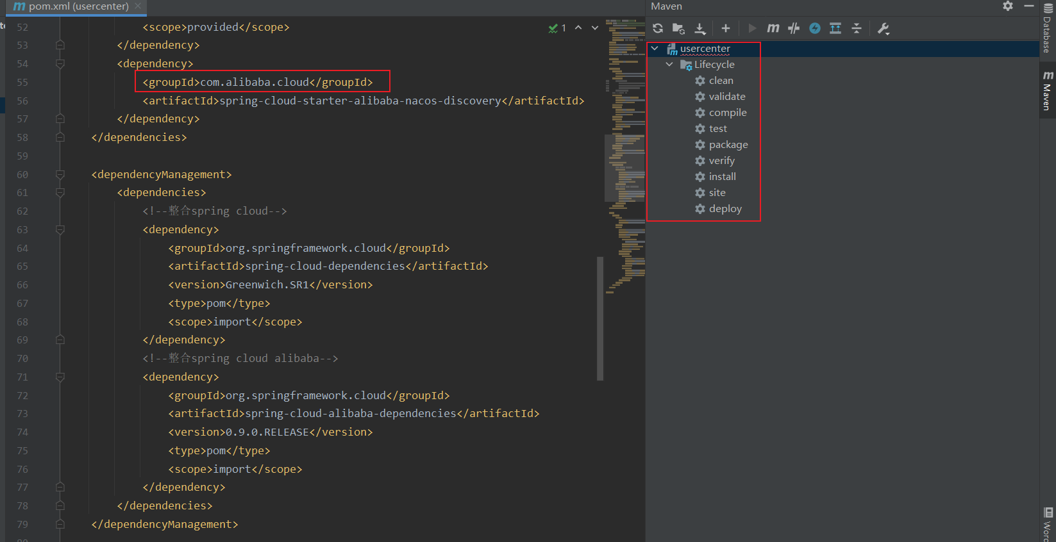Click the editor vertical scrollbar thumb
This screenshot has width=1056, height=542.
600,318
